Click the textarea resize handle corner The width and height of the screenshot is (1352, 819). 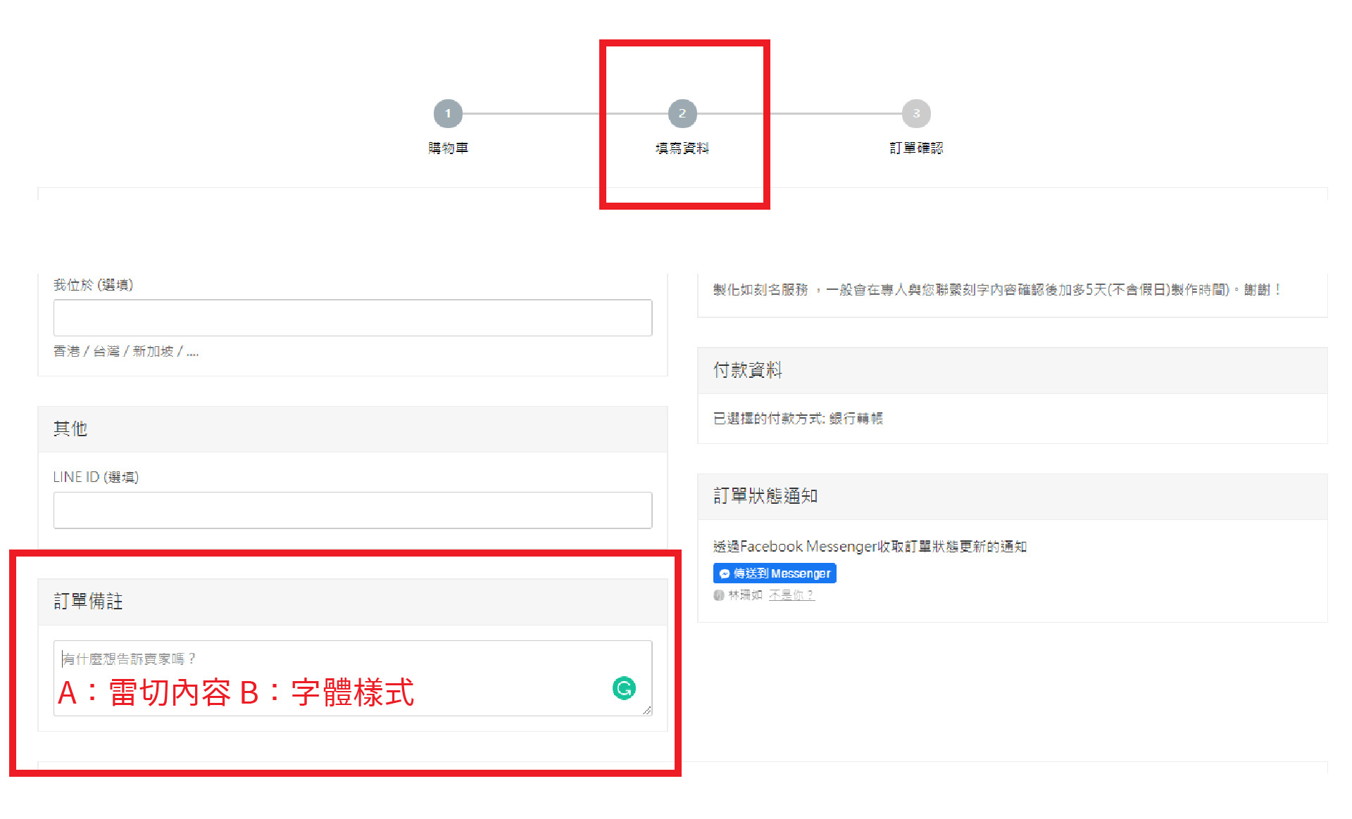[x=646, y=711]
